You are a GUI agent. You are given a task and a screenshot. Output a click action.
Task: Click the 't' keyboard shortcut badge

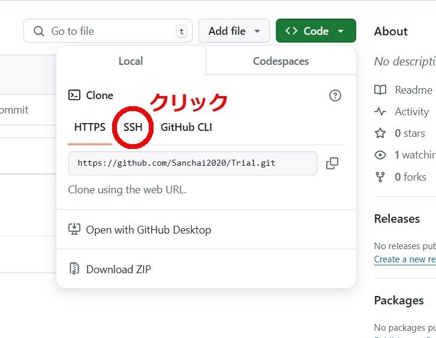182,31
